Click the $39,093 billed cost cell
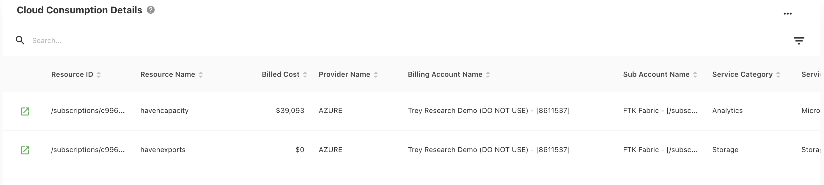Image resolution: width=824 pixels, height=185 pixels. tap(290, 111)
